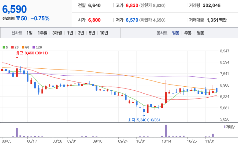Image resolution: width=238 pixels, height=149 pixels.
Task: Click the red 20-day moving average swatch
Action: [12, 47]
